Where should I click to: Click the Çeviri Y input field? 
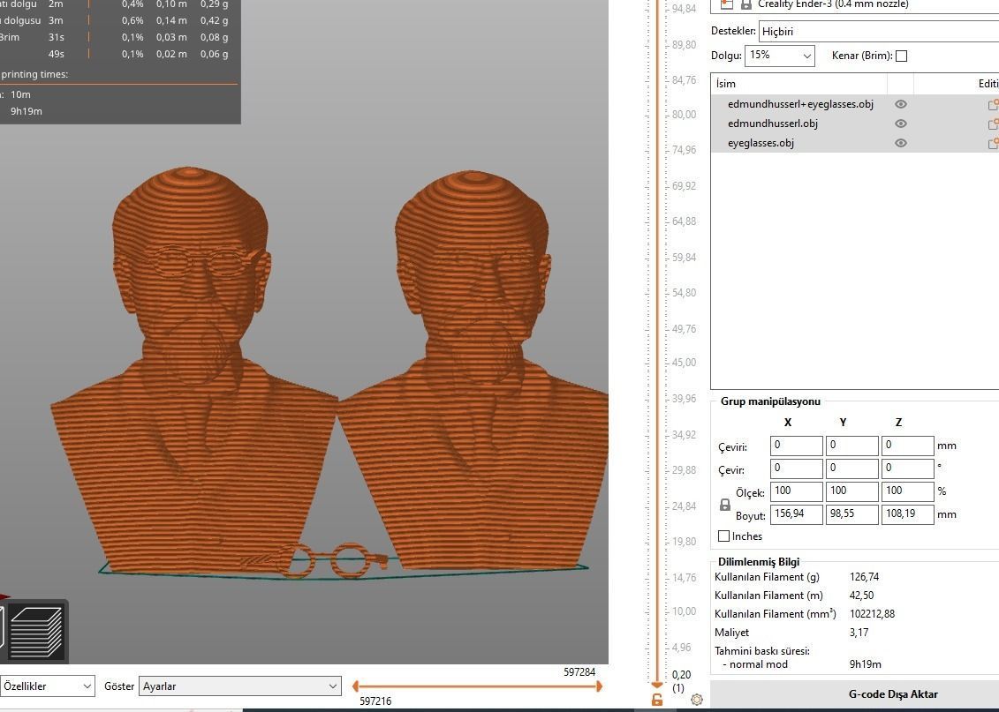(x=851, y=446)
